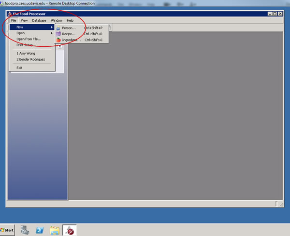The image size is (290, 236).
Task: Open the Help menu
Action: [x=70, y=21]
